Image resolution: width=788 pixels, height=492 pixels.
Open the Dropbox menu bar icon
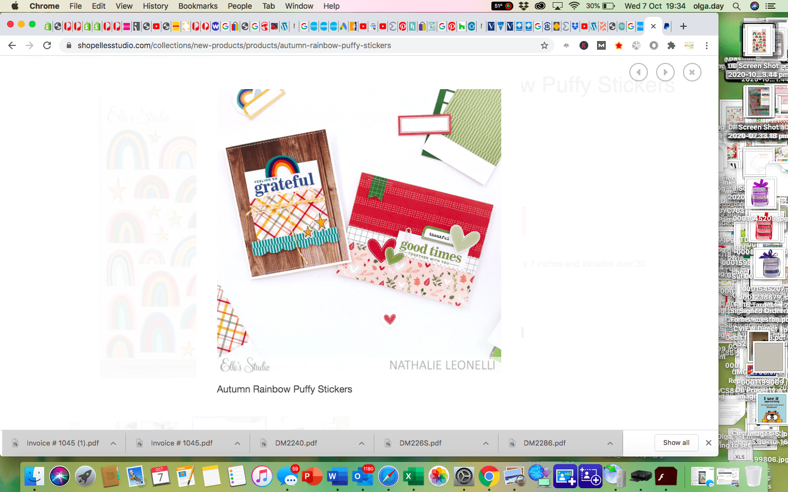click(524, 6)
